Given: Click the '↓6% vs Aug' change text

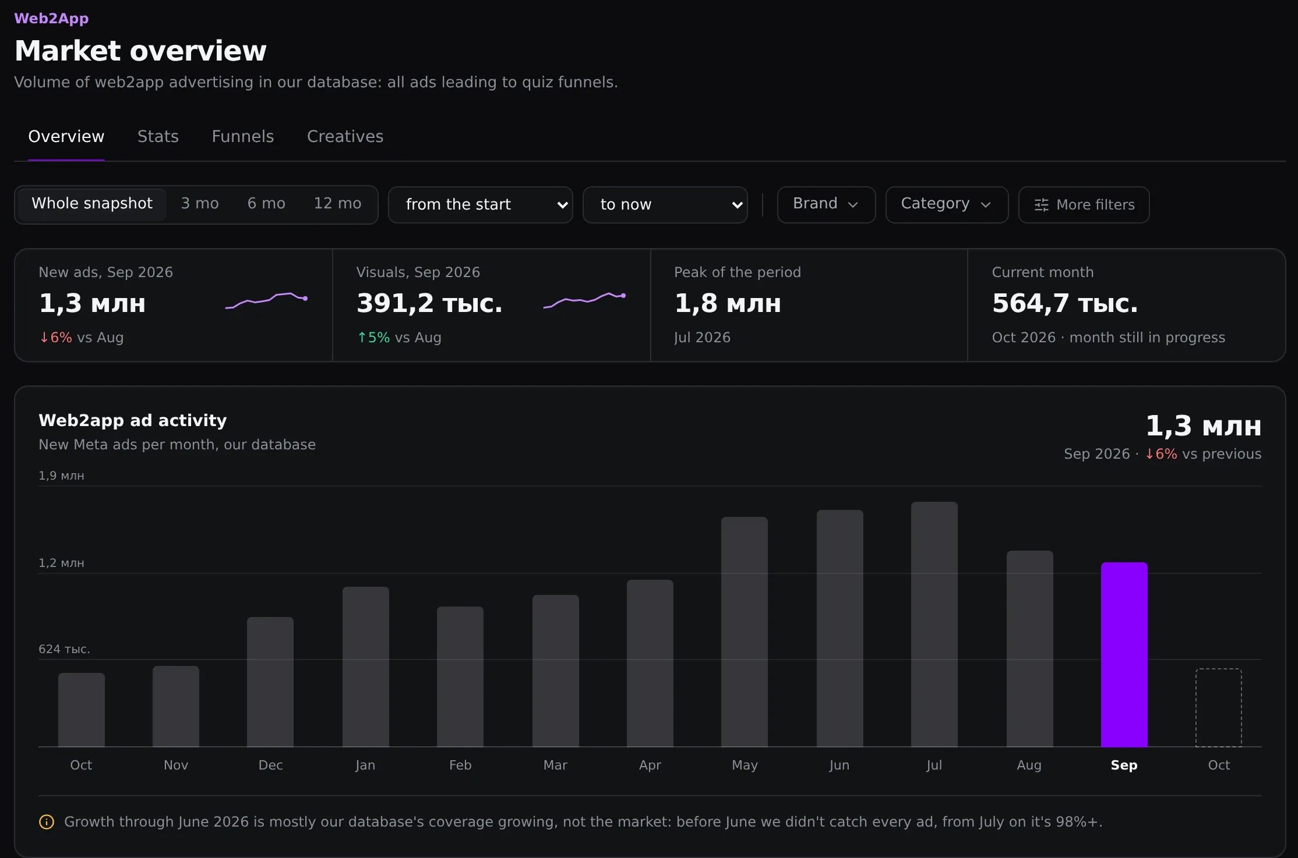Looking at the screenshot, I should [x=81, y=338].
